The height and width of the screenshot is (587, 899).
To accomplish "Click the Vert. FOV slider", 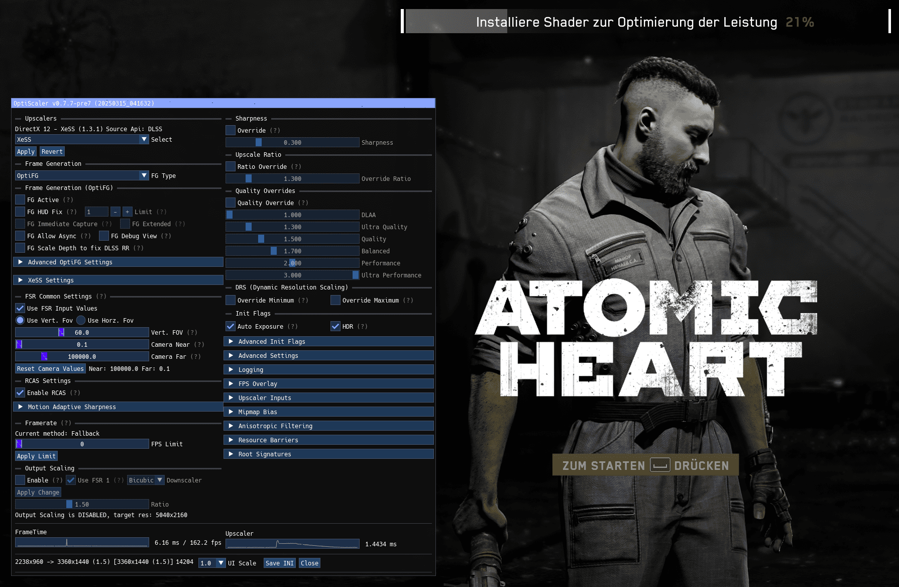I will [x=82, y=333].
